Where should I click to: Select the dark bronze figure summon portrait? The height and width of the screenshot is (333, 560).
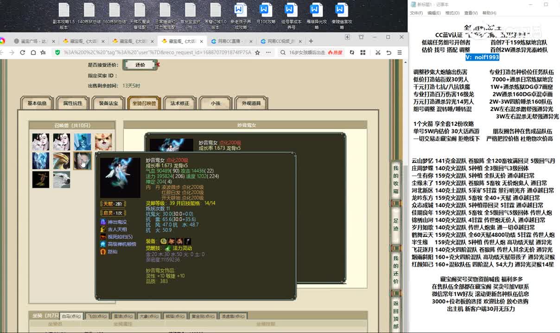[40, 179]
